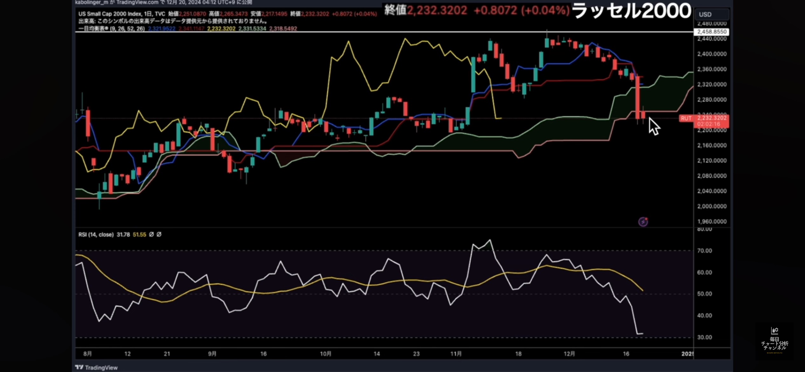Click the 始値 2,251.0870 open value
This screenshot has height=372, width=805.
pyautogui.click(x=187, y=14)
